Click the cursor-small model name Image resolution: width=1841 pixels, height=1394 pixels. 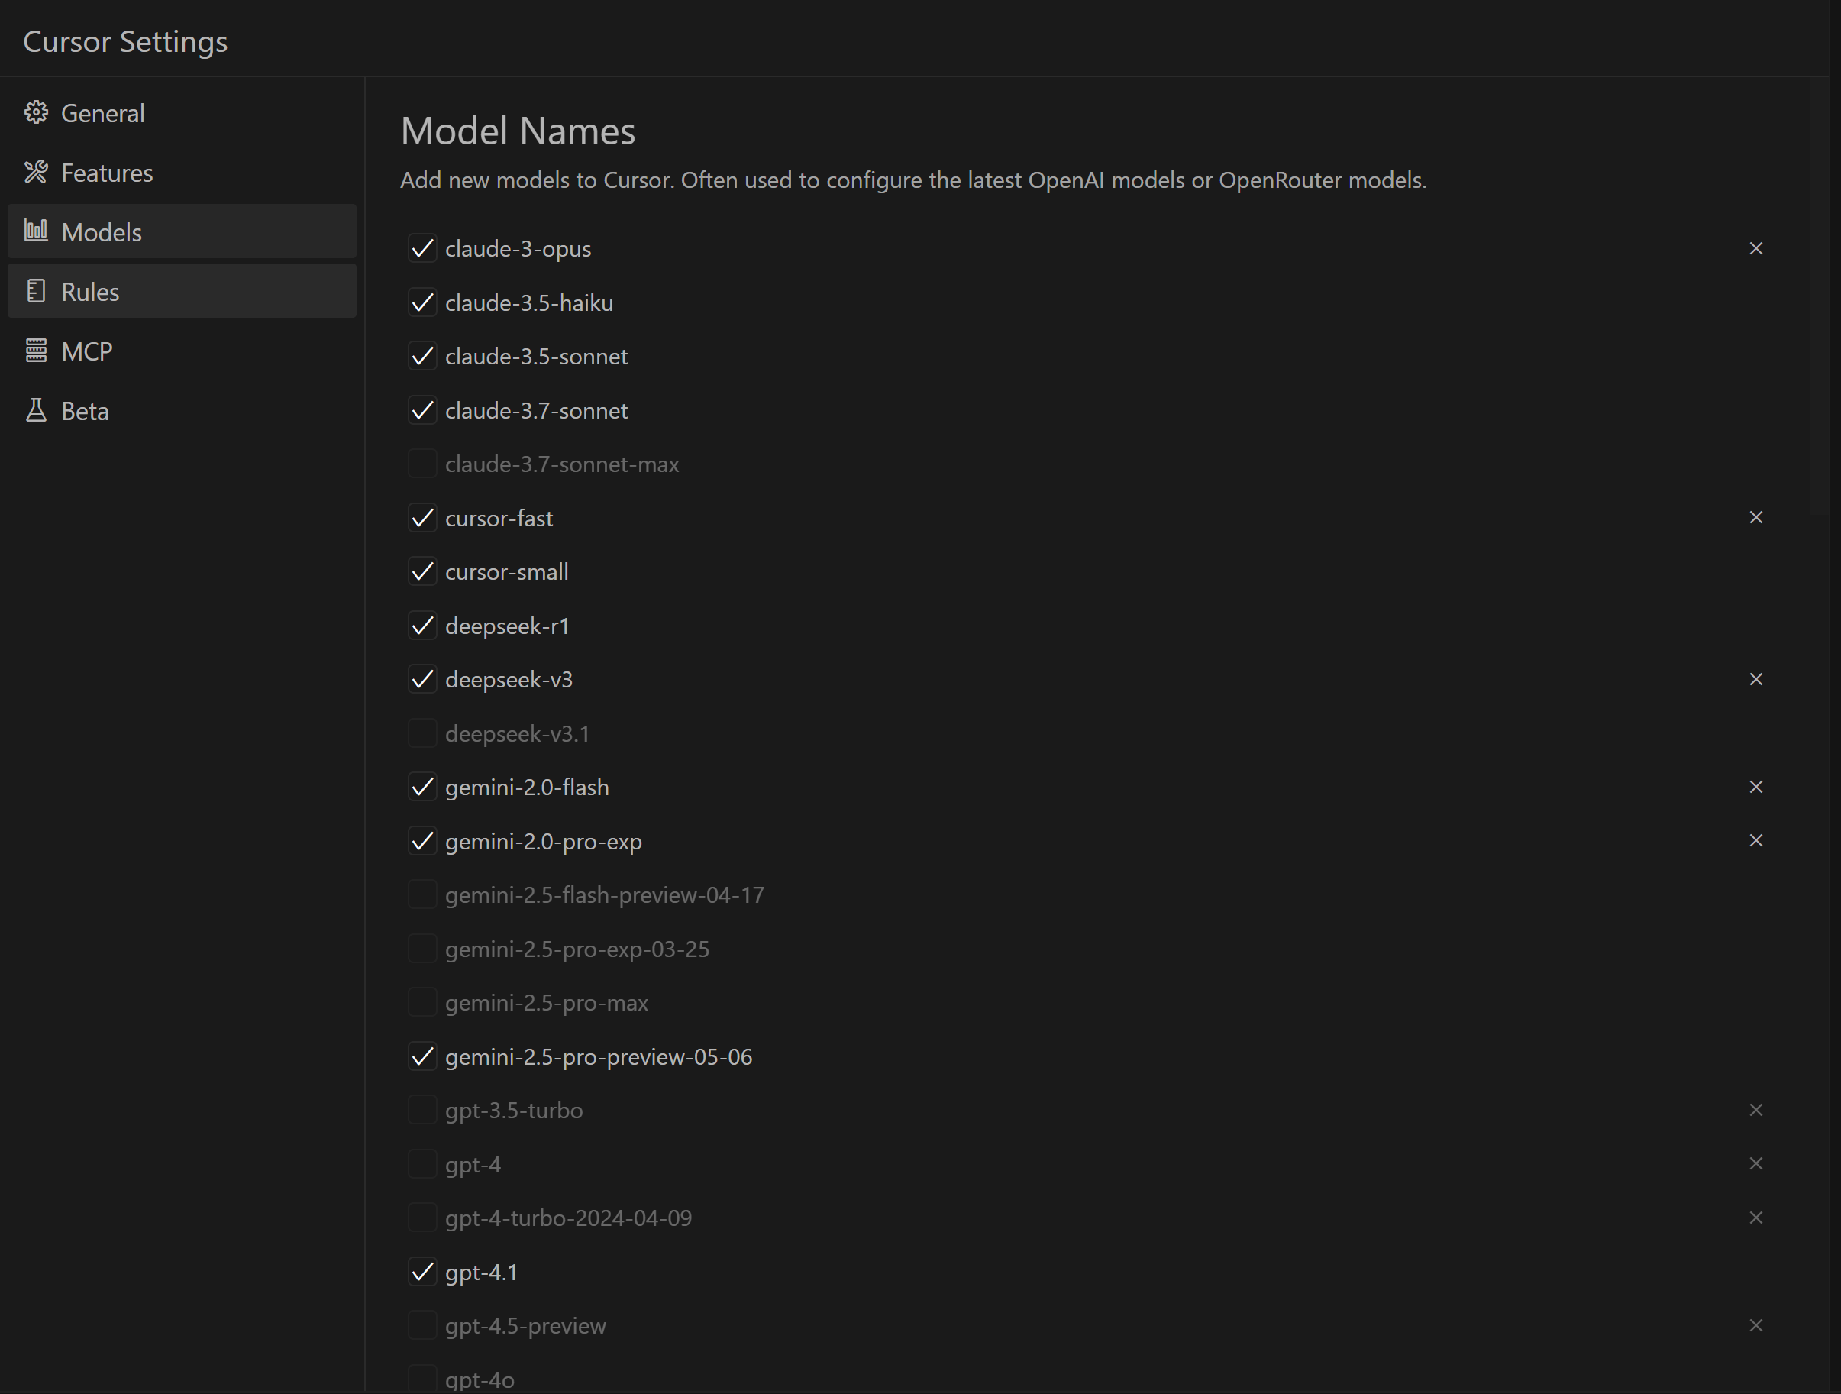point(507,572)
